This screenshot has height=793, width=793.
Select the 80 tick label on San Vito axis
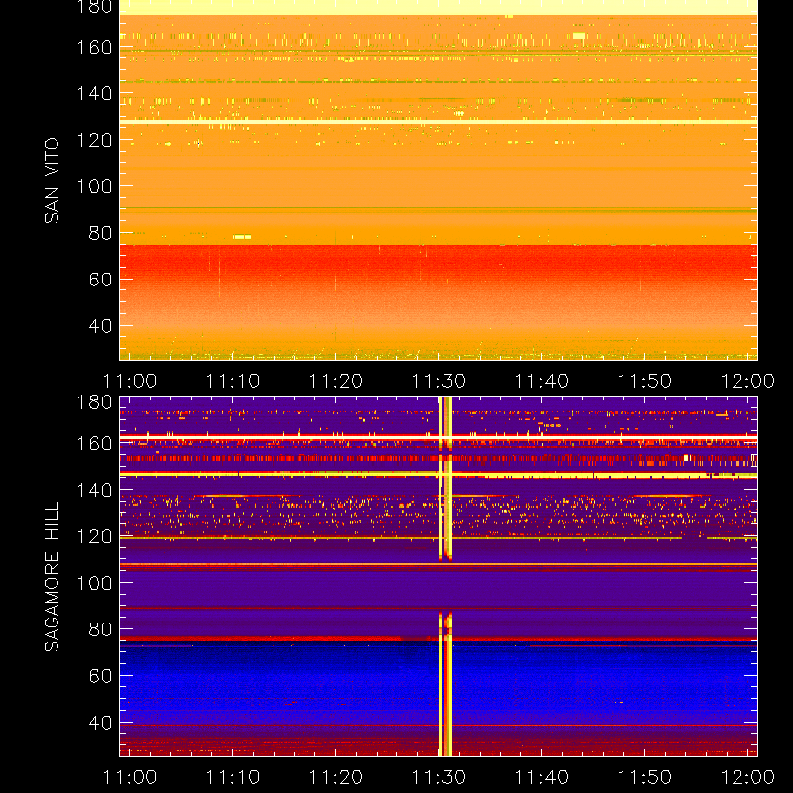pos(100,233)
